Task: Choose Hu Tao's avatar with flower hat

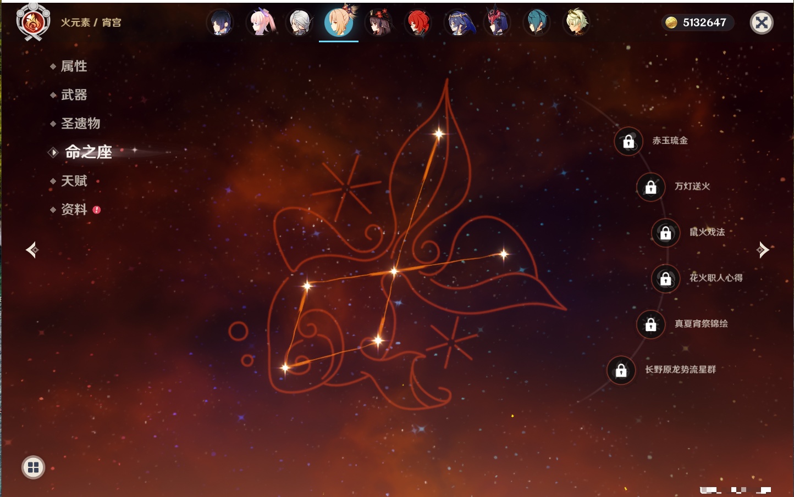Action: pos(379,23)
